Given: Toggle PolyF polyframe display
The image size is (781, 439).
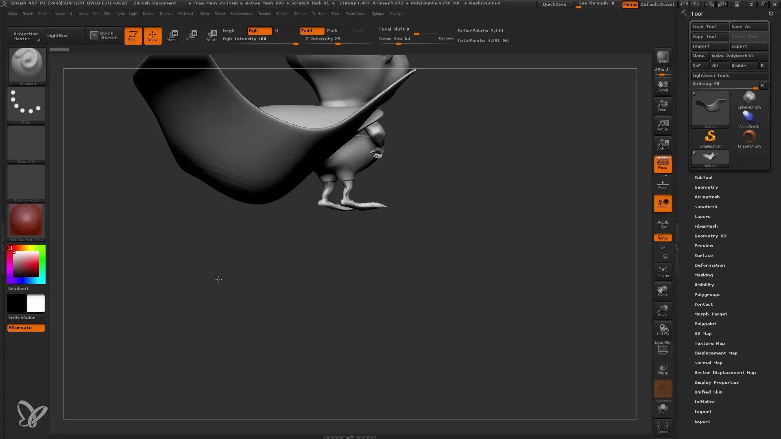Looking at the screenshot, I should (x=663, y=349).
